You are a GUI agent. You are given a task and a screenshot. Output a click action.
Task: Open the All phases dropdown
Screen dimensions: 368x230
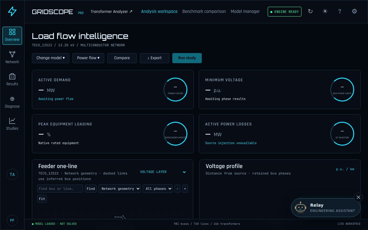coord(158,189)
